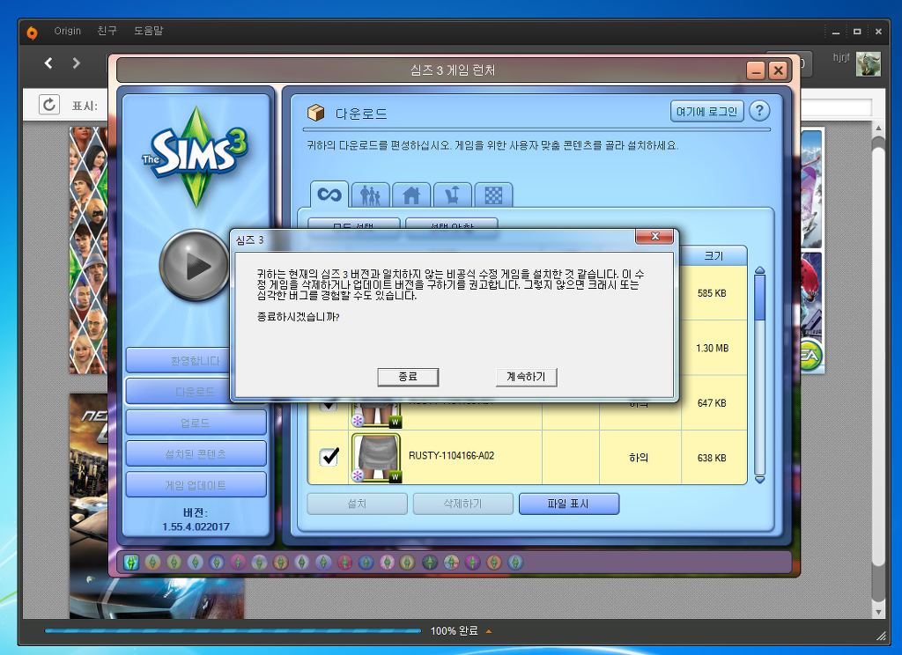
Task: Open the Origin menu in Origin window
Action: (67, 31)
